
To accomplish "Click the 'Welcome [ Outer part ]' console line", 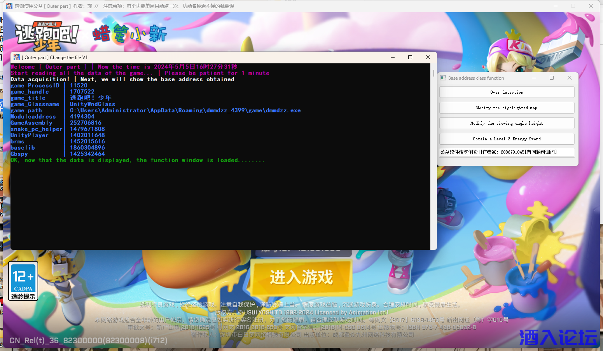I will click(x=124, y=67).
